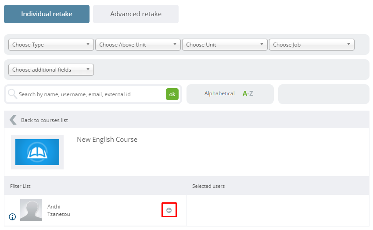Open Choose additional fields dropdown
This screenshot has height=230, width=373.
(x=51, y=70)
